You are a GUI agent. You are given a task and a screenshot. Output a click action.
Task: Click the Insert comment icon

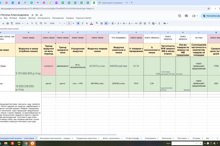pos(141,23)
